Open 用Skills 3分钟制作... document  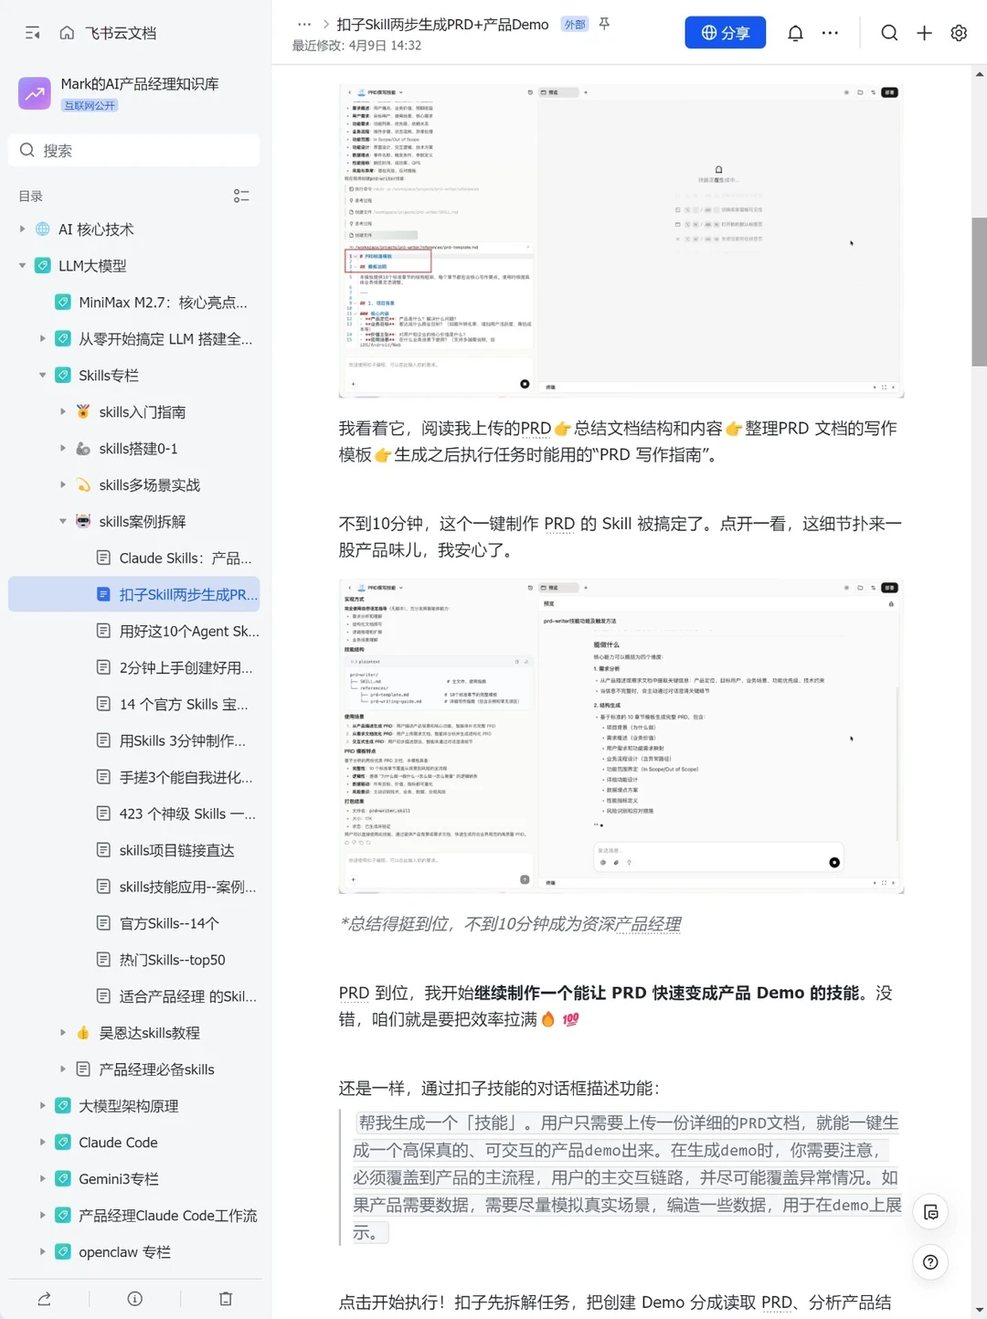click(x=134, y=740)
